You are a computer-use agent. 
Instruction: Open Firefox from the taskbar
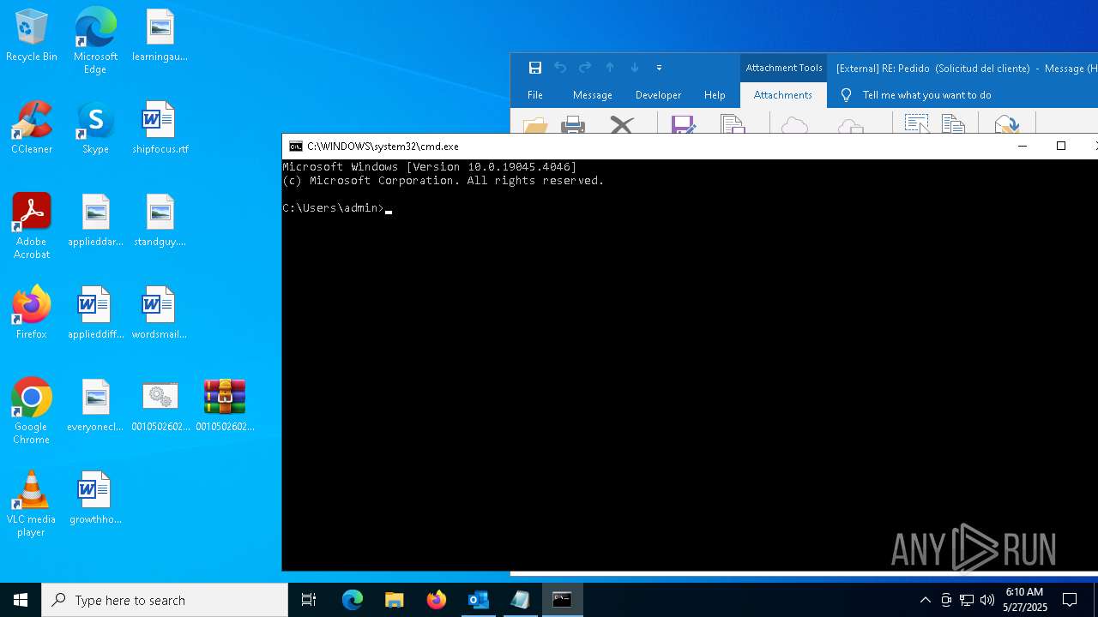pos(437,600)
